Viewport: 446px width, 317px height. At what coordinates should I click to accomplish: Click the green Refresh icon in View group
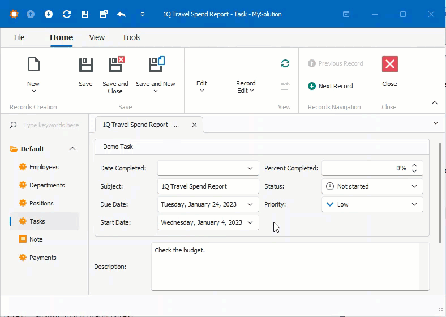click(x=285, y=63)
